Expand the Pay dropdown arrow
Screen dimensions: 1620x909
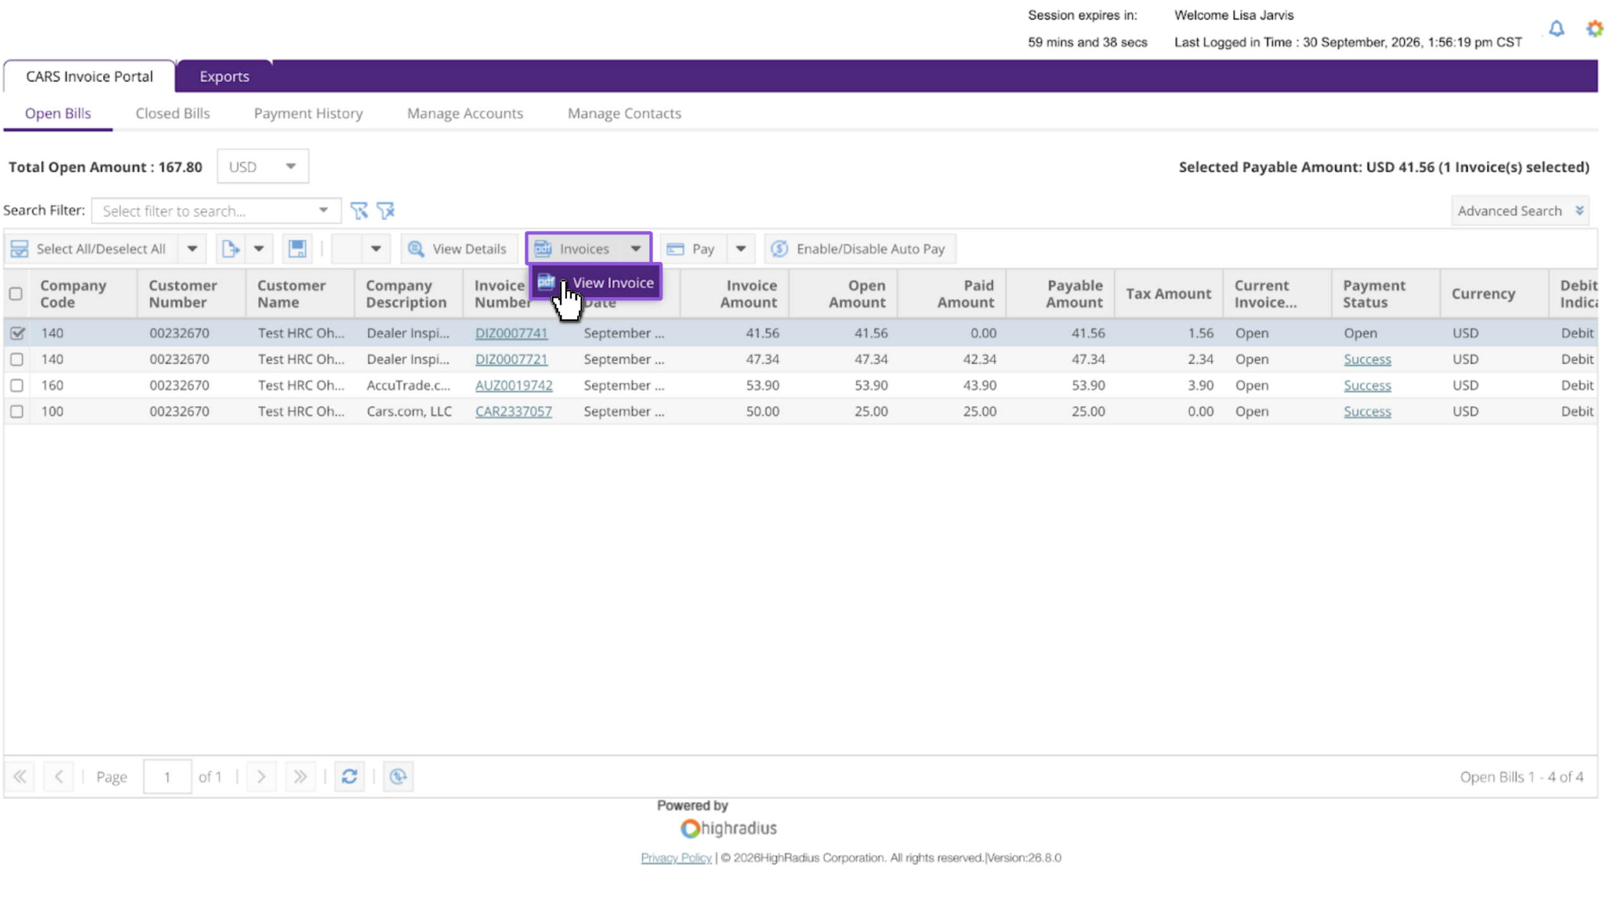[740, 249]
